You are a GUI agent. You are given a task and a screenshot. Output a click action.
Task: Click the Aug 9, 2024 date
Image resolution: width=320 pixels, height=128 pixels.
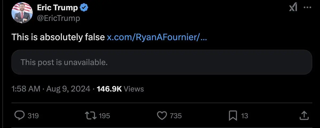[x=68, y=89]
